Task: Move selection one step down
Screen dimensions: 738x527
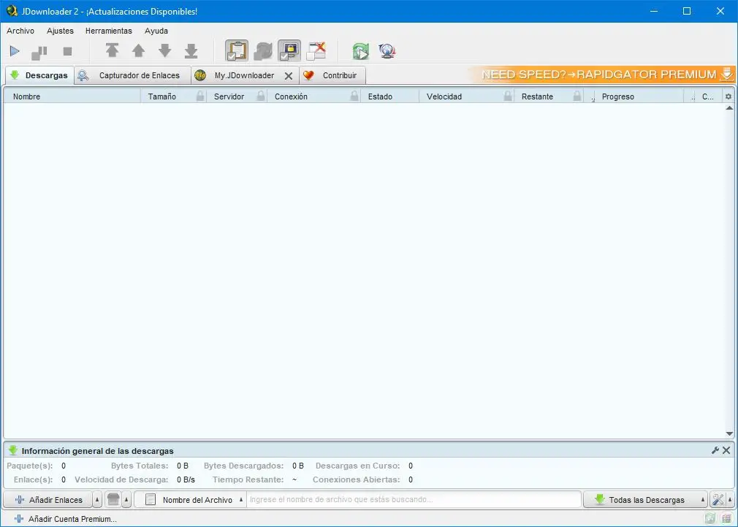Action: click(164, 50)
